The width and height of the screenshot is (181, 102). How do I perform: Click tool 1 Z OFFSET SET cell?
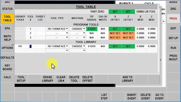tap(128, 29)
